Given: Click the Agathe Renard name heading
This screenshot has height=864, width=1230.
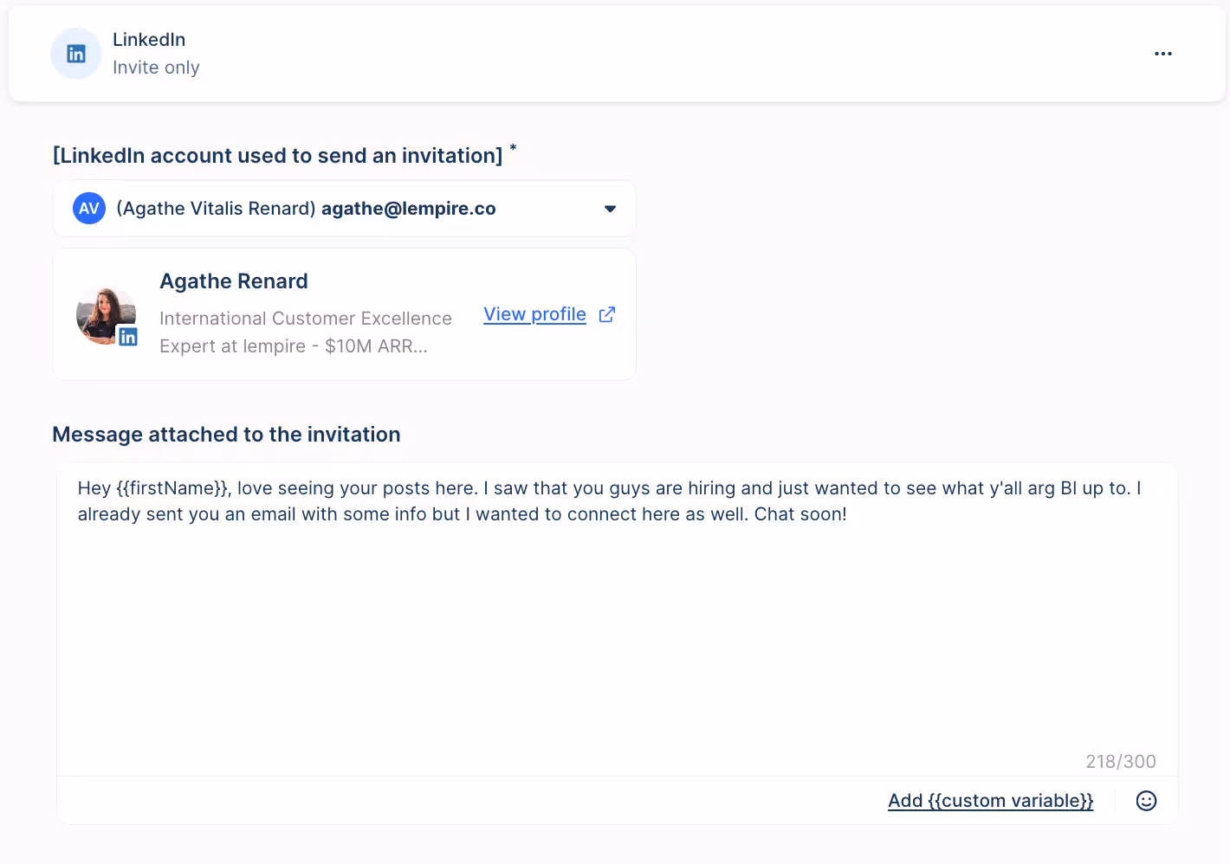Looking at the screenshot, I should click(x=234, y=281).
